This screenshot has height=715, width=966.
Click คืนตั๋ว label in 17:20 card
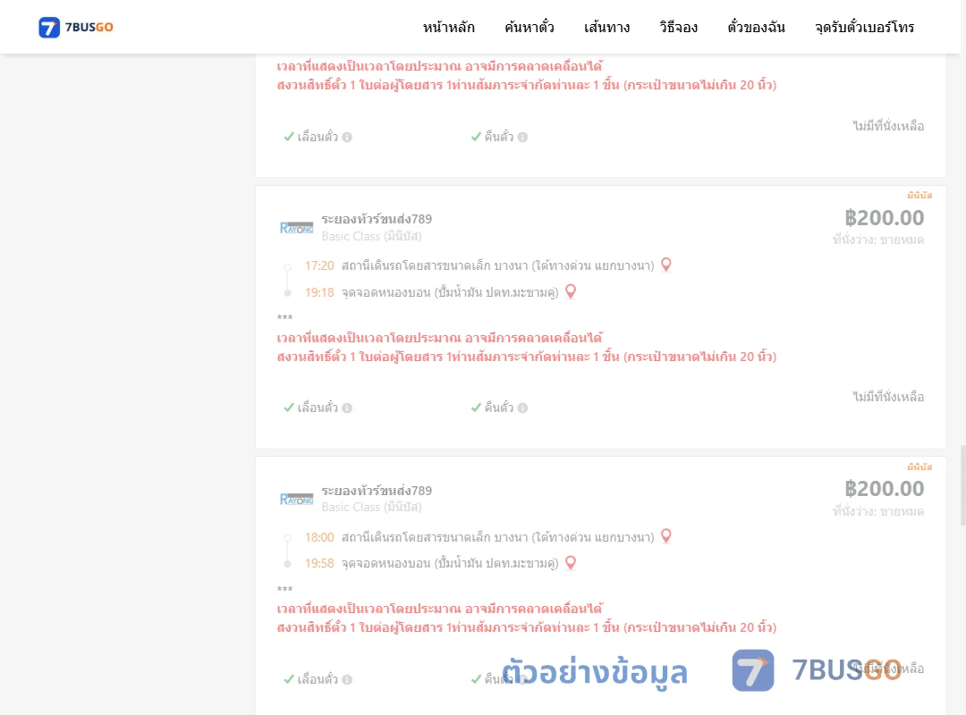point(498,408)
